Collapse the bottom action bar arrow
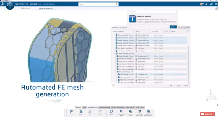Viewport: 218px width, 117px height. (x=65, y=110)
